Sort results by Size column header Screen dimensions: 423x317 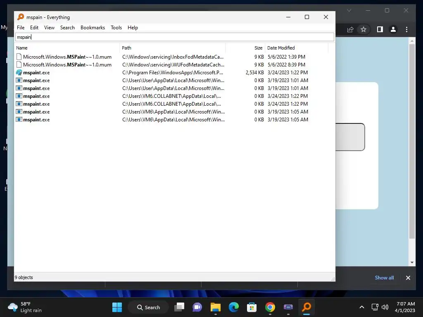point(245,48)
